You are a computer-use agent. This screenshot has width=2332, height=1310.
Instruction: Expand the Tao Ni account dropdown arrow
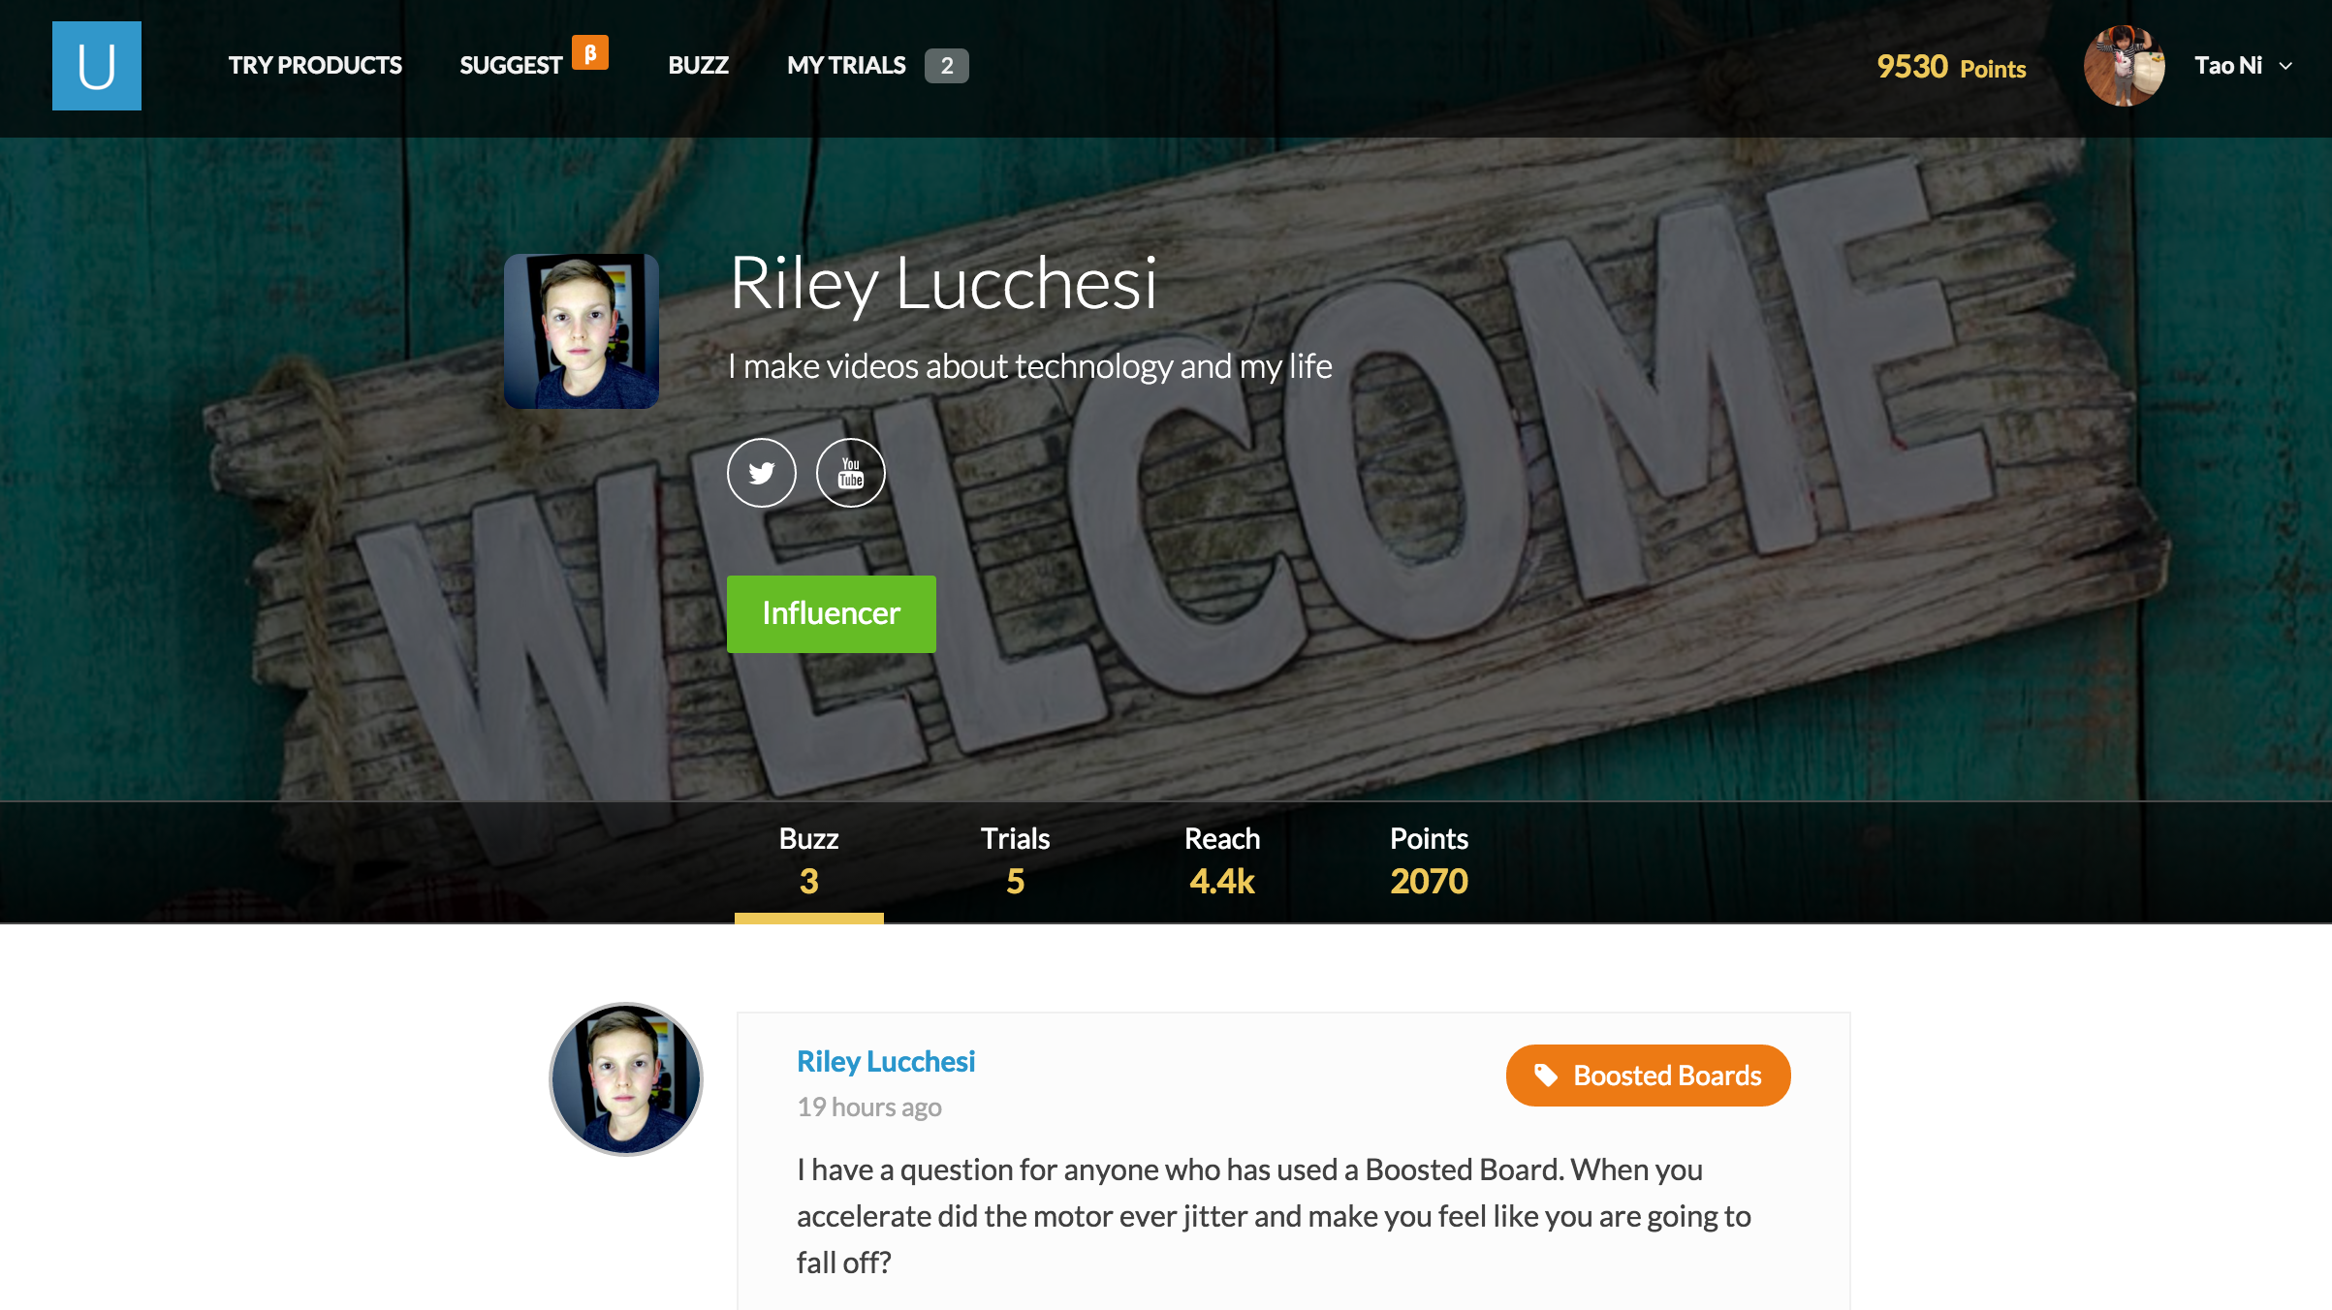click(x=2285, y=66)
